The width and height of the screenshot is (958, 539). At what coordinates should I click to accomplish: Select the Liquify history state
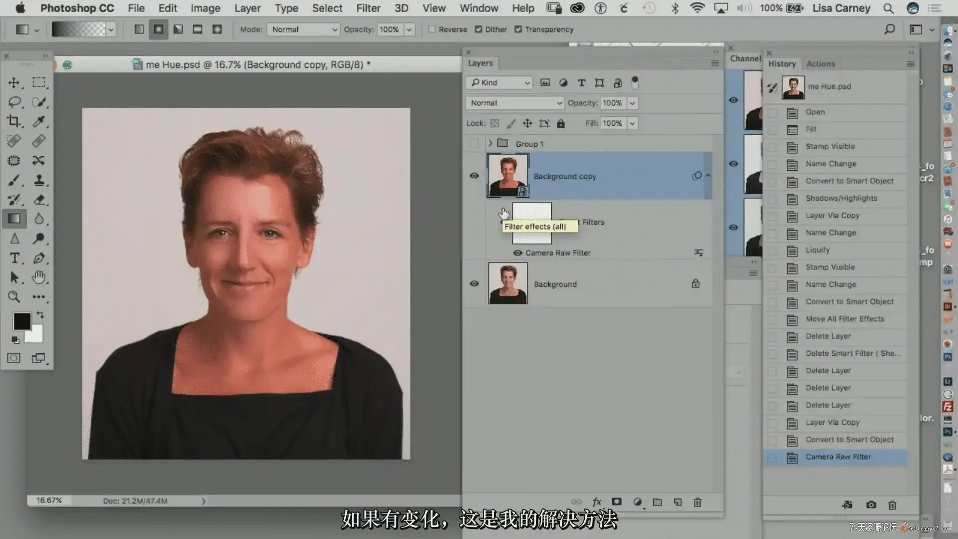tap(817, 250)
